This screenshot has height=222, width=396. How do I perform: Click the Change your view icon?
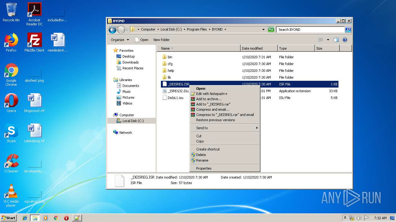pyautogui.click(x=321, y=40)
